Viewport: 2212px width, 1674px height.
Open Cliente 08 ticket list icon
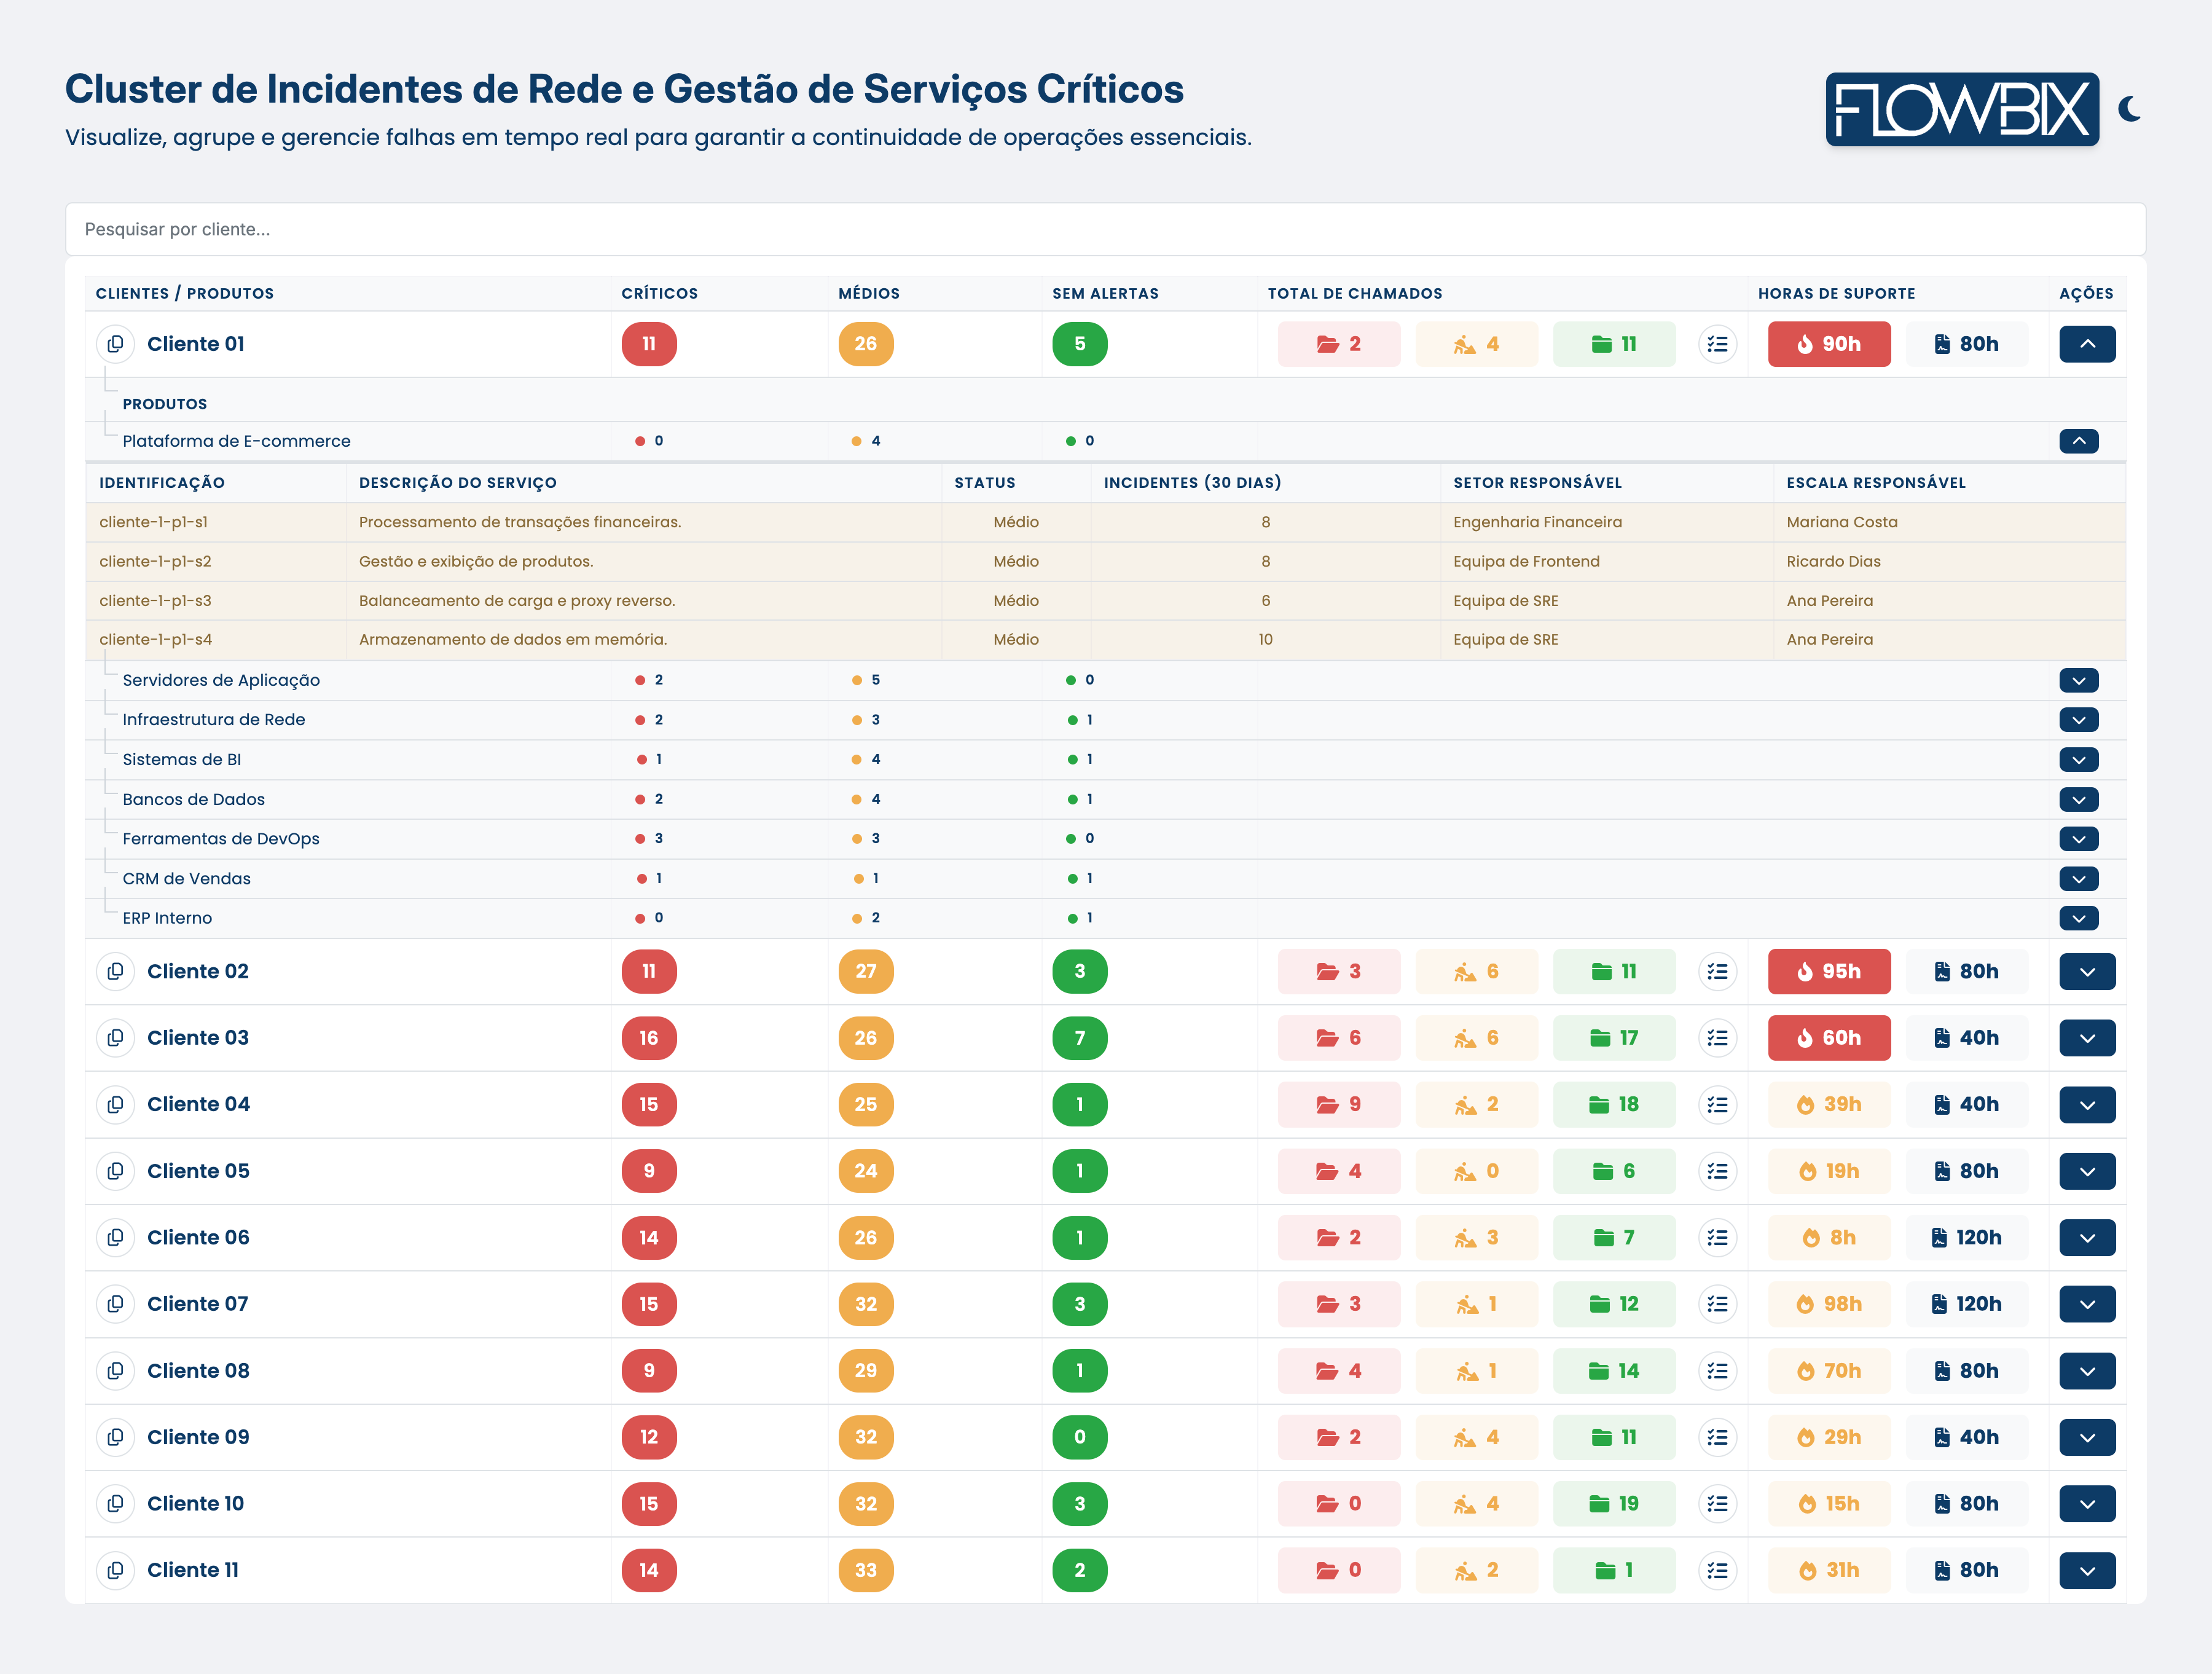[1717, 1370]
